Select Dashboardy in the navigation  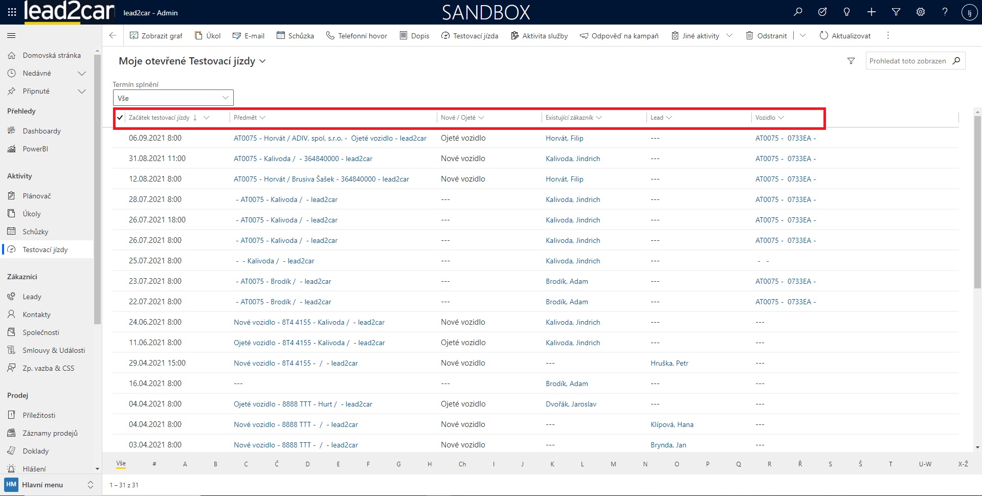[41, 131]
